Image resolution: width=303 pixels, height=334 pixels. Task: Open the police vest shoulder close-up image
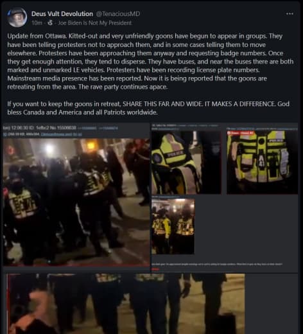coord(186,163)
